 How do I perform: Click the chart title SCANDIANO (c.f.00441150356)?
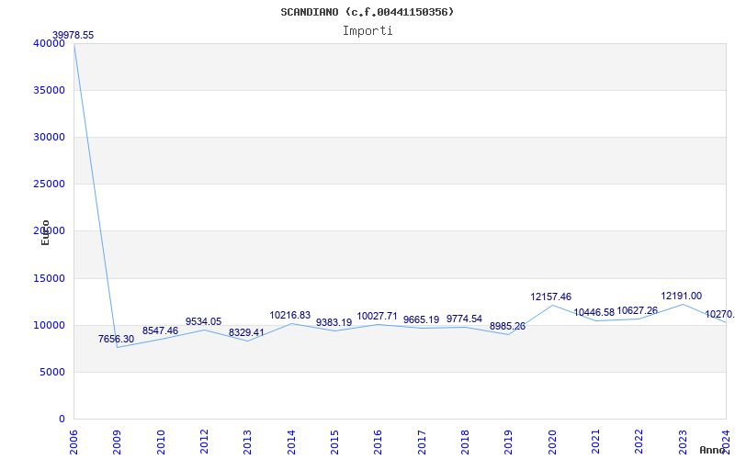coord(367,12)
